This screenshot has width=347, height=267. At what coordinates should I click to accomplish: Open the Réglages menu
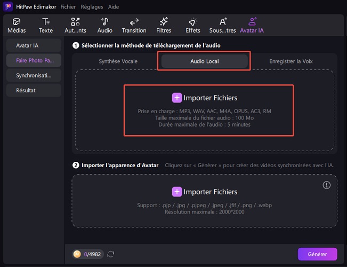click(92, 7)
